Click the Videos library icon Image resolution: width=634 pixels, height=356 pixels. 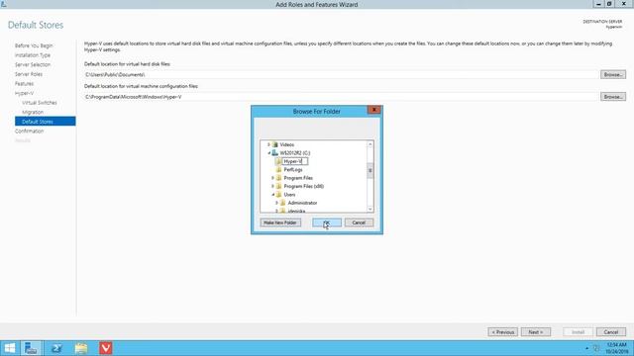pos(275,144)
